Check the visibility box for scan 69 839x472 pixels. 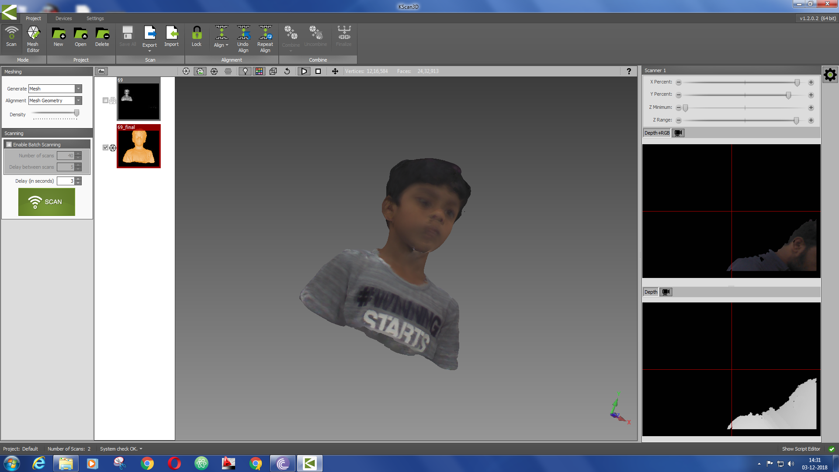point(105,101)
